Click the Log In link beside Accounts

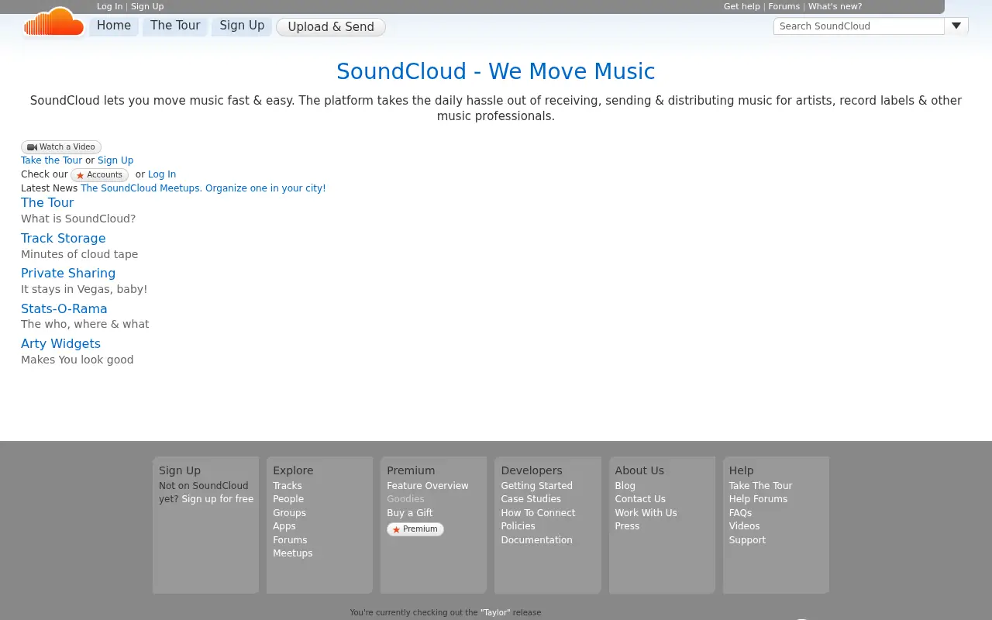point(162,174)
